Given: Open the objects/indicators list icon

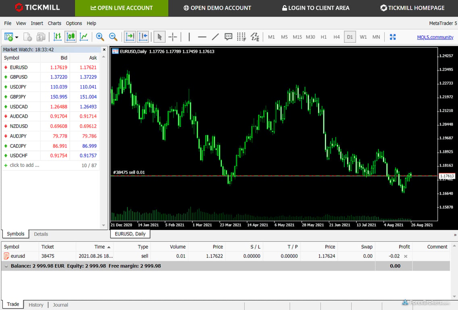Looking at the screenshot, I should point(255,37).
